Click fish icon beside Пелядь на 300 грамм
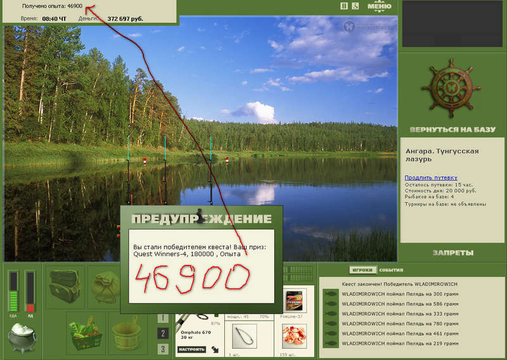This screenshot has height=360, width=507. [x=330, y=294]
